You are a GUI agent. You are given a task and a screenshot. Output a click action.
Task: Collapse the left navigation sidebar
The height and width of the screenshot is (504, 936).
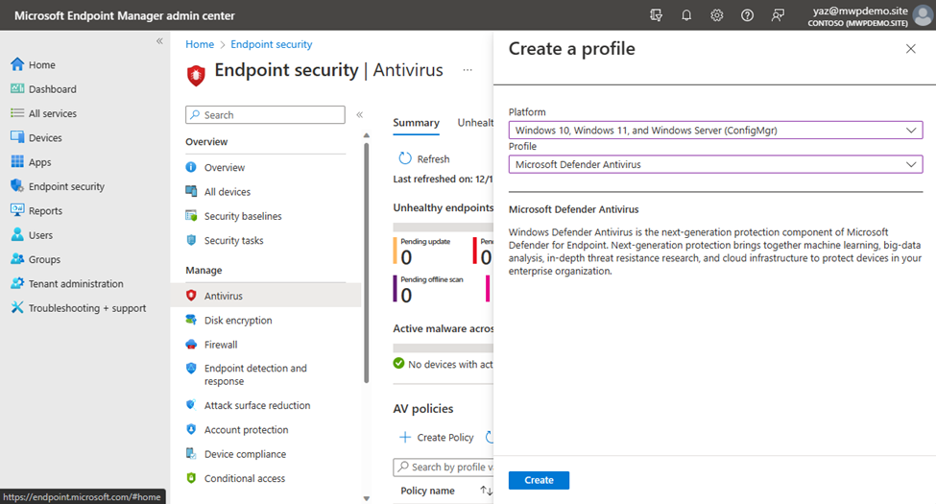[x=159, y=41]
